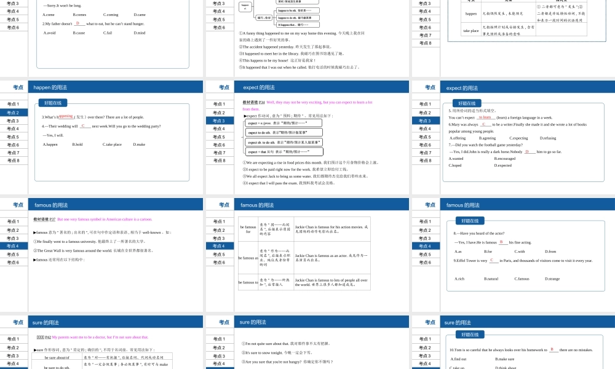Select answer option A.offering
The width and height of the screenshot is (615, 369).
(458, 138)
